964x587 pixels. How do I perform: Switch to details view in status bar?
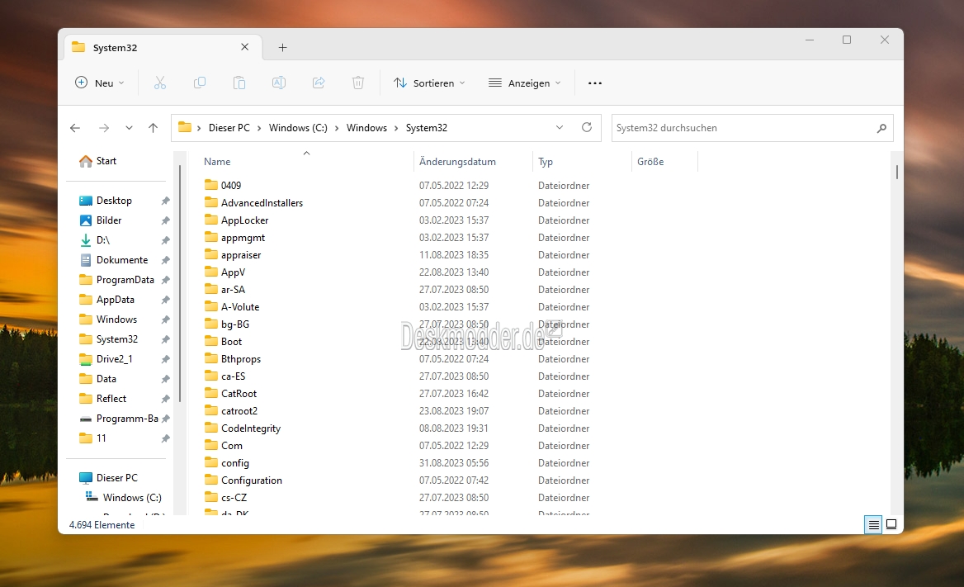click(873, 525)
